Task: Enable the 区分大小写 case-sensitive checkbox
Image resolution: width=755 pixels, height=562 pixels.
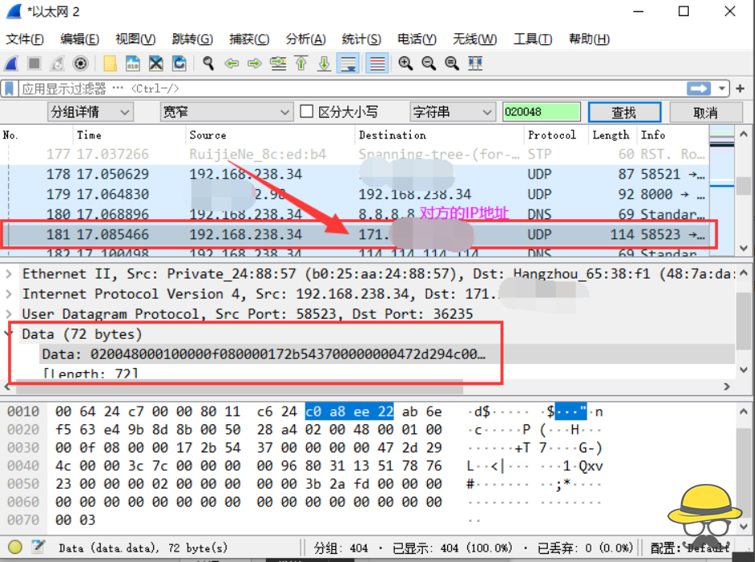Action: pyautogui.click(x=306, y=112)
